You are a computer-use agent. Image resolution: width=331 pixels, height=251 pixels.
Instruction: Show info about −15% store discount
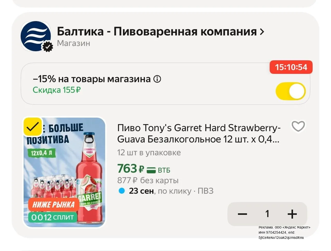[x=157, y=79]
